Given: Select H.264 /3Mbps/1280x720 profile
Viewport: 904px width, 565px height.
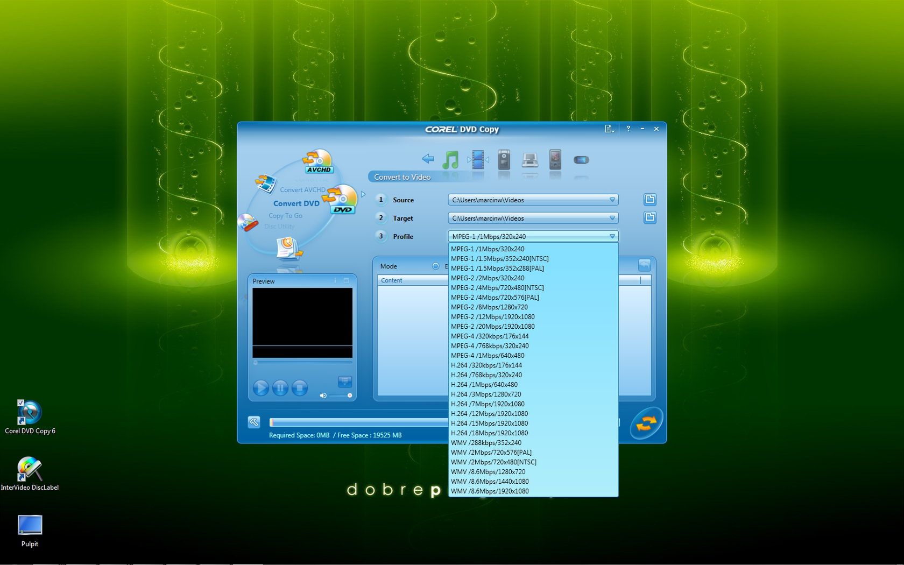Looking at the screenshot, I should coord(533,394).
